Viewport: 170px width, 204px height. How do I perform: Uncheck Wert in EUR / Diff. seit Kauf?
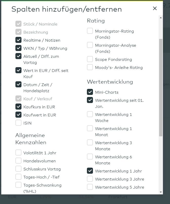(18, 71)
